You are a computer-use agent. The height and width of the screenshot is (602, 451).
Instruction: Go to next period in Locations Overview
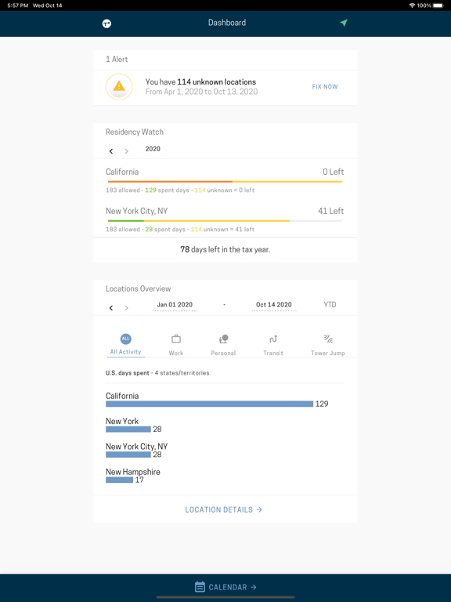pyautogui.click(x=126, y=307)
